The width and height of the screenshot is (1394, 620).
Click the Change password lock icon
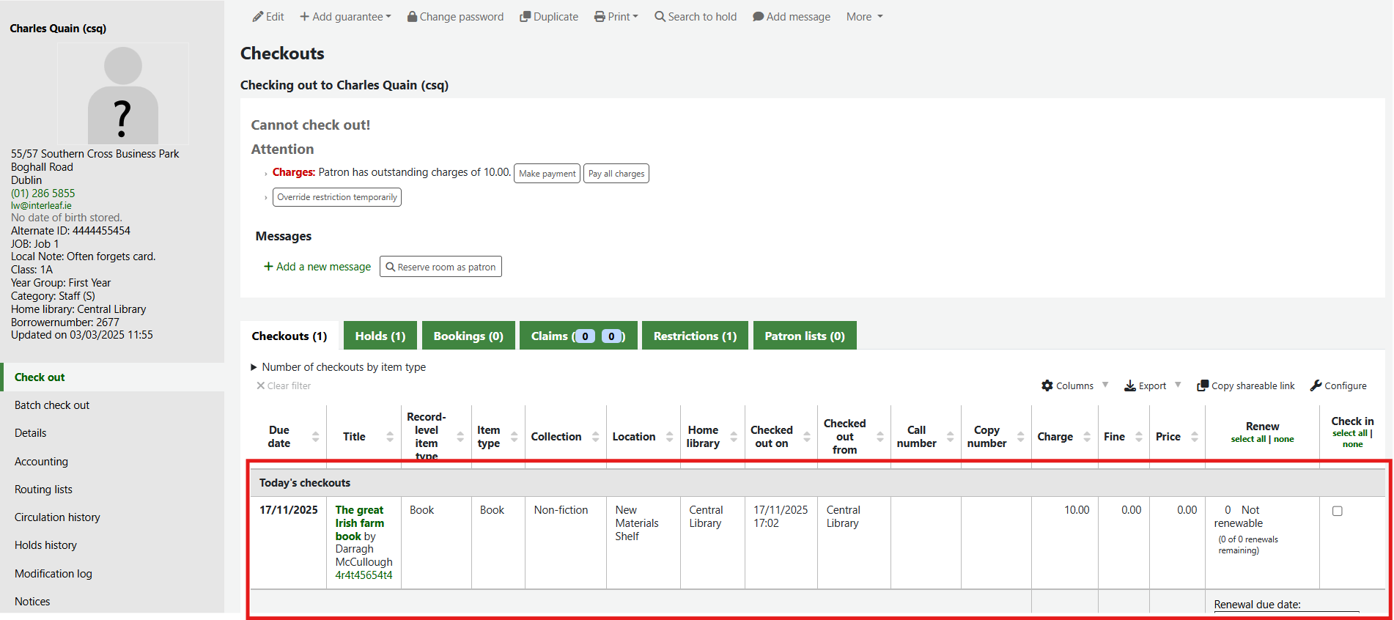[x=413, y=17]
